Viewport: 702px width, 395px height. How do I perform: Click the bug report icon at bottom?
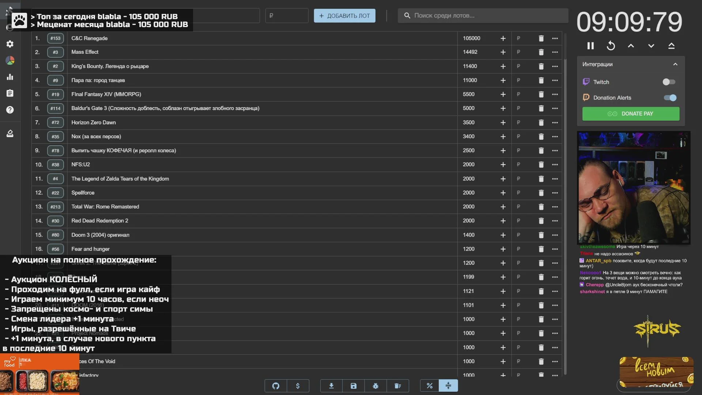[x=375, y=386]
